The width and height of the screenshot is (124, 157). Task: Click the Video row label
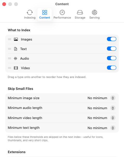click(25, 68)
